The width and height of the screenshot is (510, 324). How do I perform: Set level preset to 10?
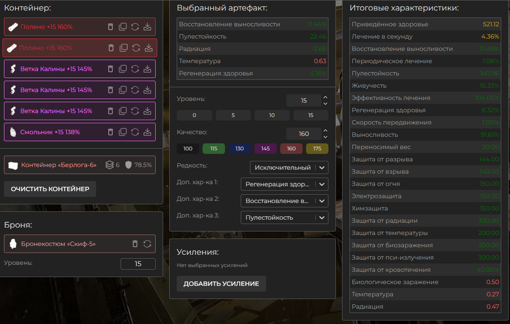point(272,115)
